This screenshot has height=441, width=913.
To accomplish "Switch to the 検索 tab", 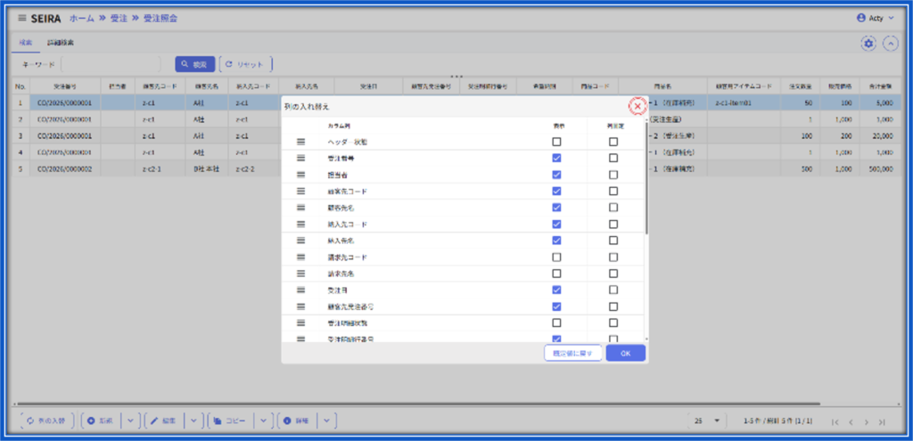I will coord(25,43).
